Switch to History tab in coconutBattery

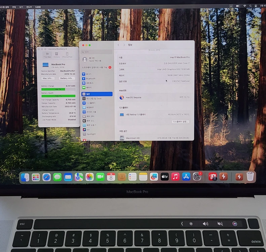(56, 55)
